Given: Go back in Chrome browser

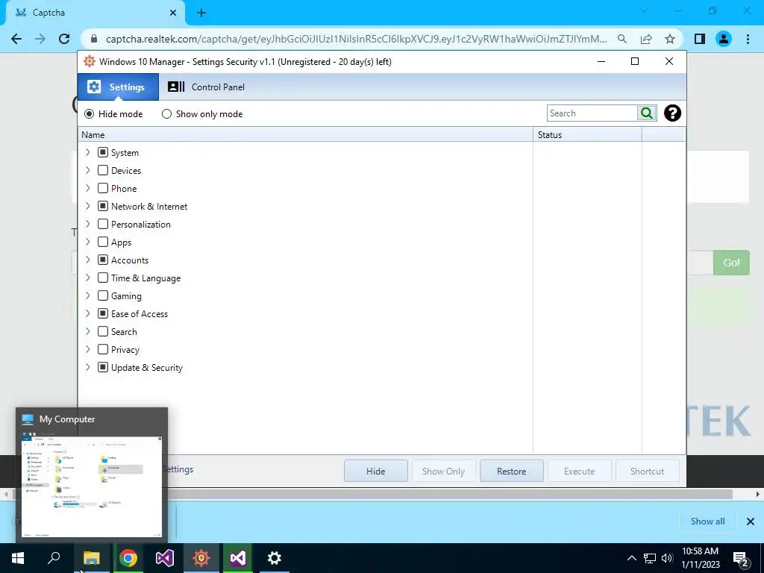Looking at the screenshot, I should pyautogui.click(x=16, y=39).
